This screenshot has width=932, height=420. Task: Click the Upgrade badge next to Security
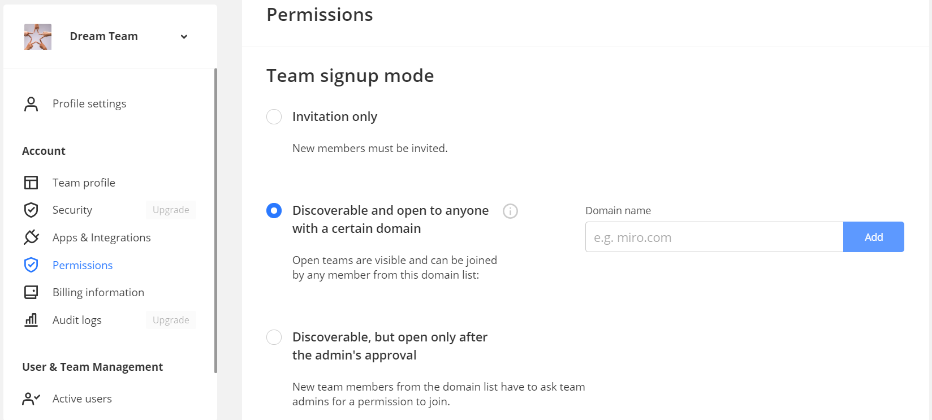pos(171,210)
